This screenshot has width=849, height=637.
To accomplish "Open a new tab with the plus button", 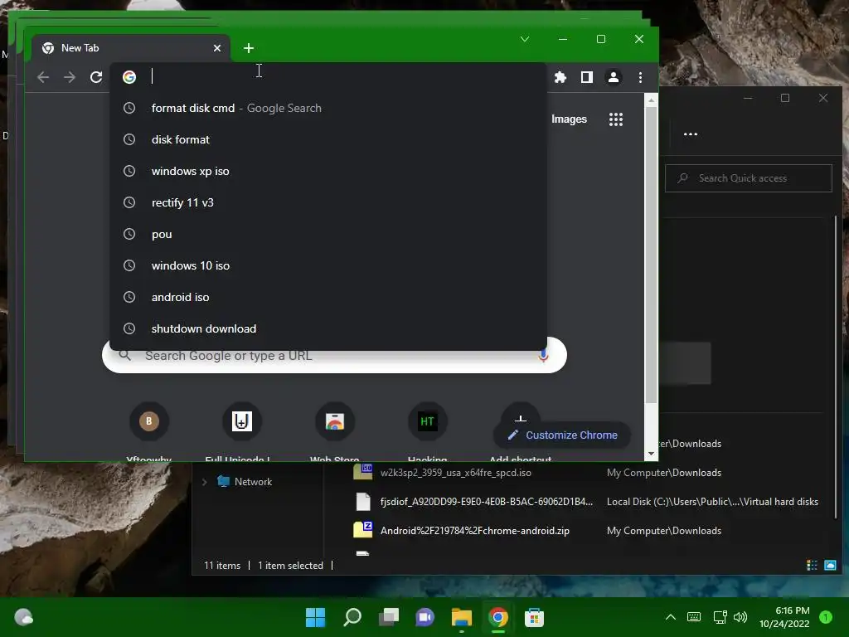I will [249, 48].
